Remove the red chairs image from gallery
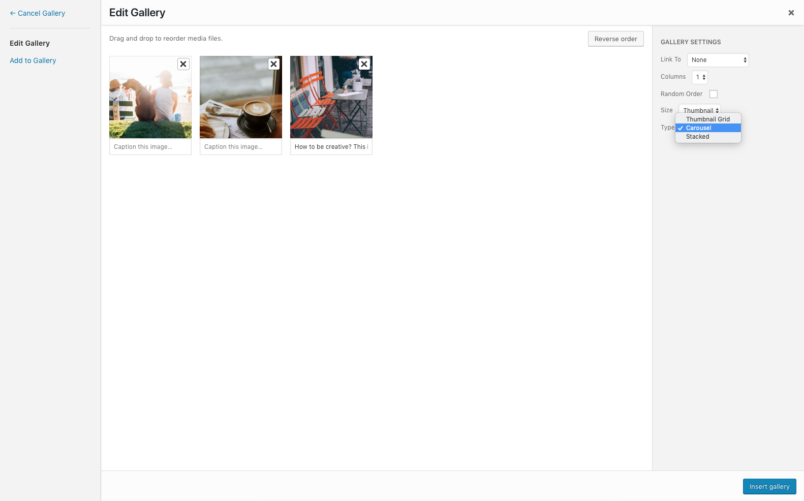Screen dimensions: 804x501 (x=364, y=64)
